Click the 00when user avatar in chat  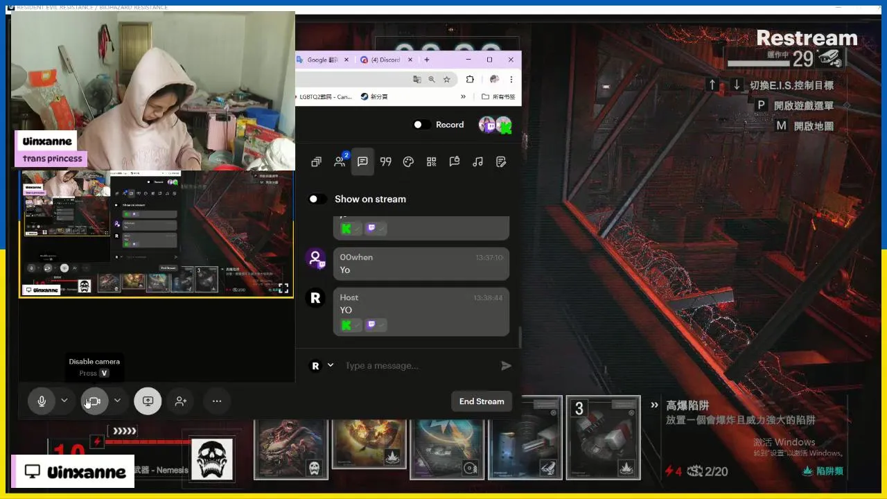tap(315, 259)
